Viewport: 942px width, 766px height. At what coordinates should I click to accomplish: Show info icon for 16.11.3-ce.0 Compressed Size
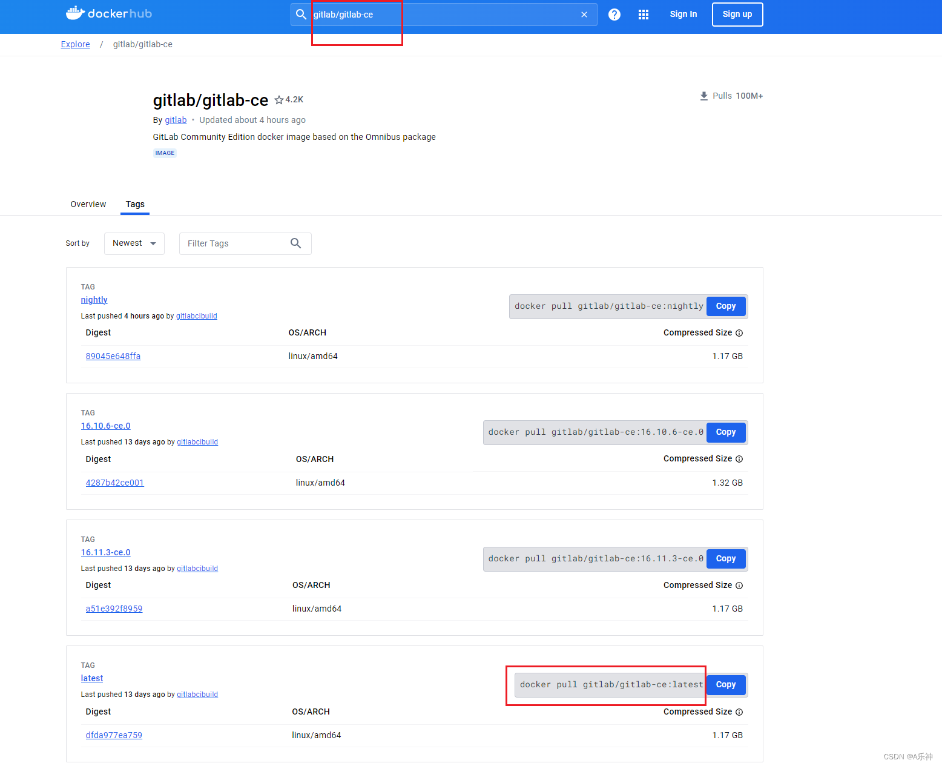pos(739,586)
